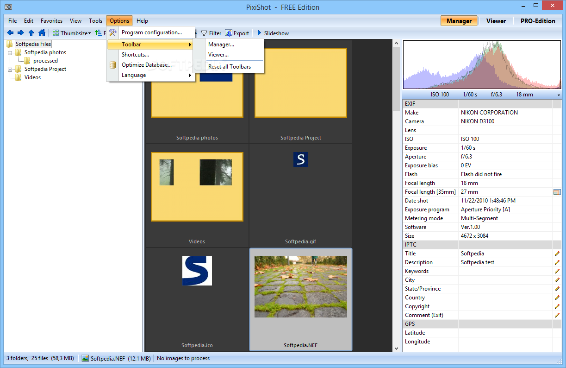Click the Filter toolbar label

coord(215,33)
